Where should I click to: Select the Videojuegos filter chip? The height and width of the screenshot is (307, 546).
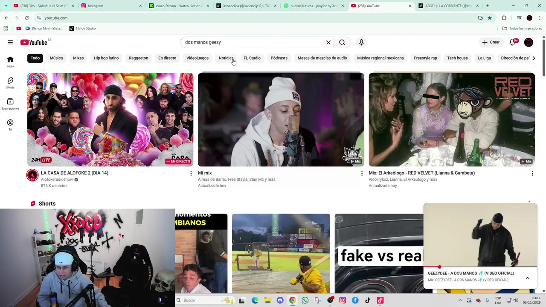tap(197, 58)
